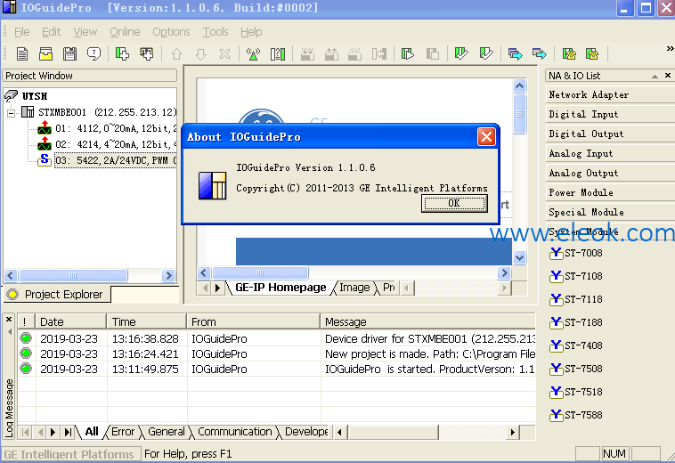Click the compare question-mark columns icon
The width and height of the screenshot is (675, 463).
pos(278,54)
